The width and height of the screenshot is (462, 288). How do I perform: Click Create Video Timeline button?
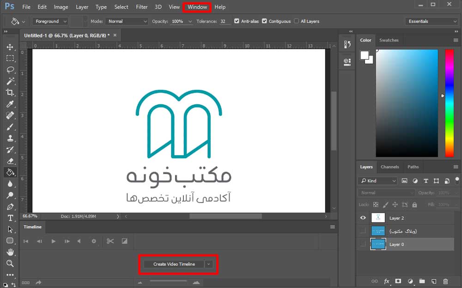coord(174,264)
